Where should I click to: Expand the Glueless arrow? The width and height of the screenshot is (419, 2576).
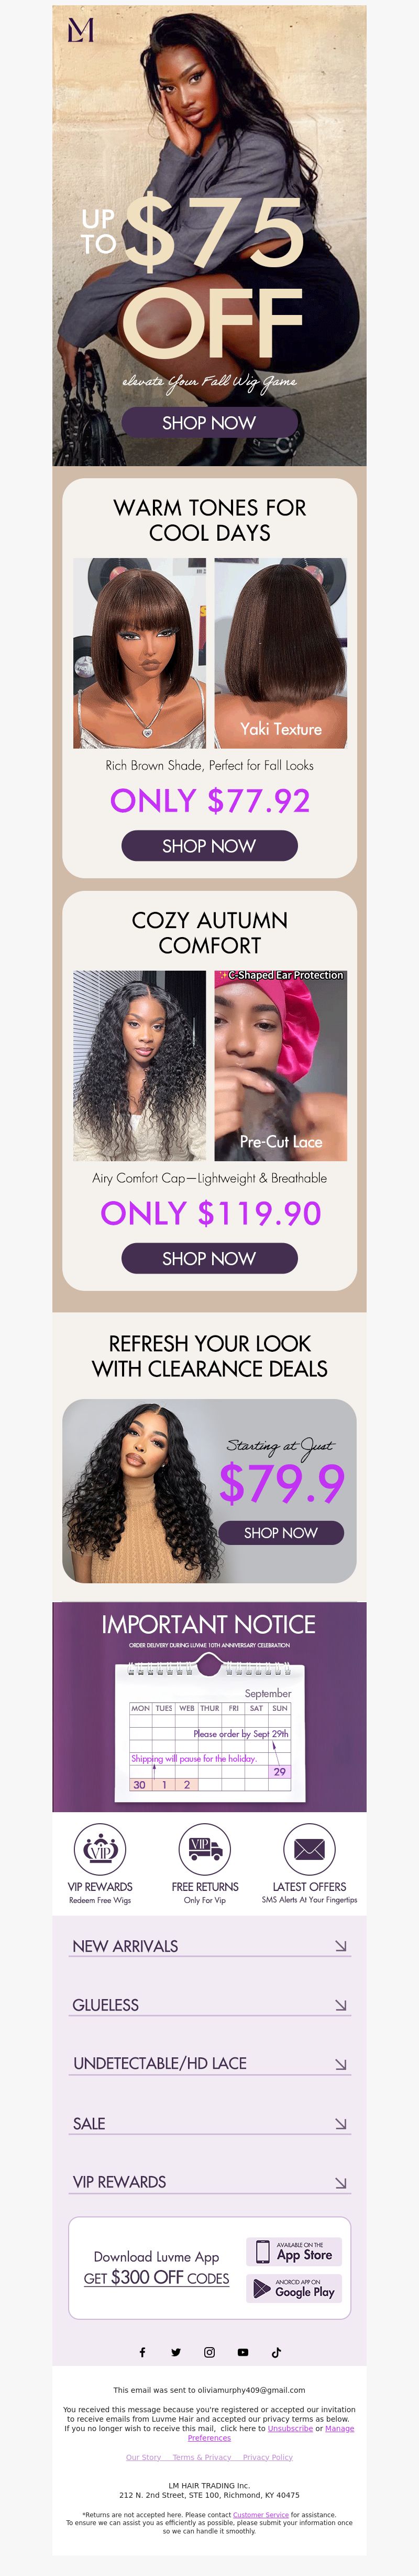click(341, 2005)
